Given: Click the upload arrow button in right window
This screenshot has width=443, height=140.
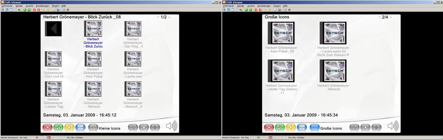Looking at the screenshot, I should (376, 127).
